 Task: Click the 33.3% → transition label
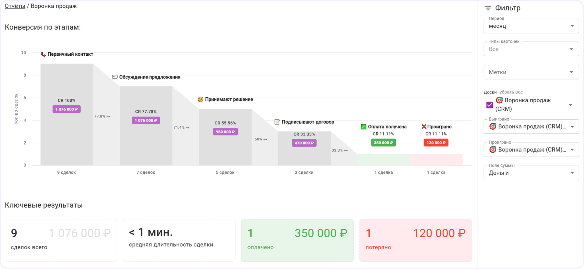(340, 150)
